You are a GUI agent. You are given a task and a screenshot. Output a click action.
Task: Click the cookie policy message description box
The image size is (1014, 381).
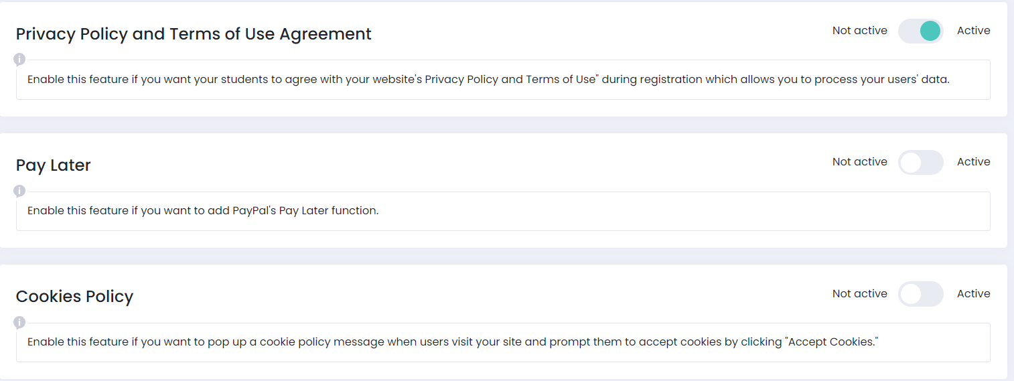point(503,342)
